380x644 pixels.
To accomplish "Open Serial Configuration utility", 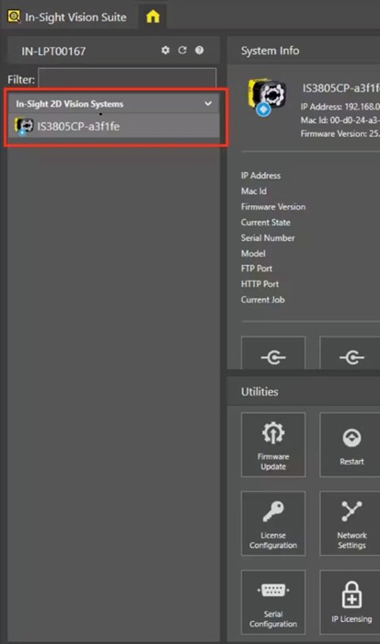I will (273, 602).
